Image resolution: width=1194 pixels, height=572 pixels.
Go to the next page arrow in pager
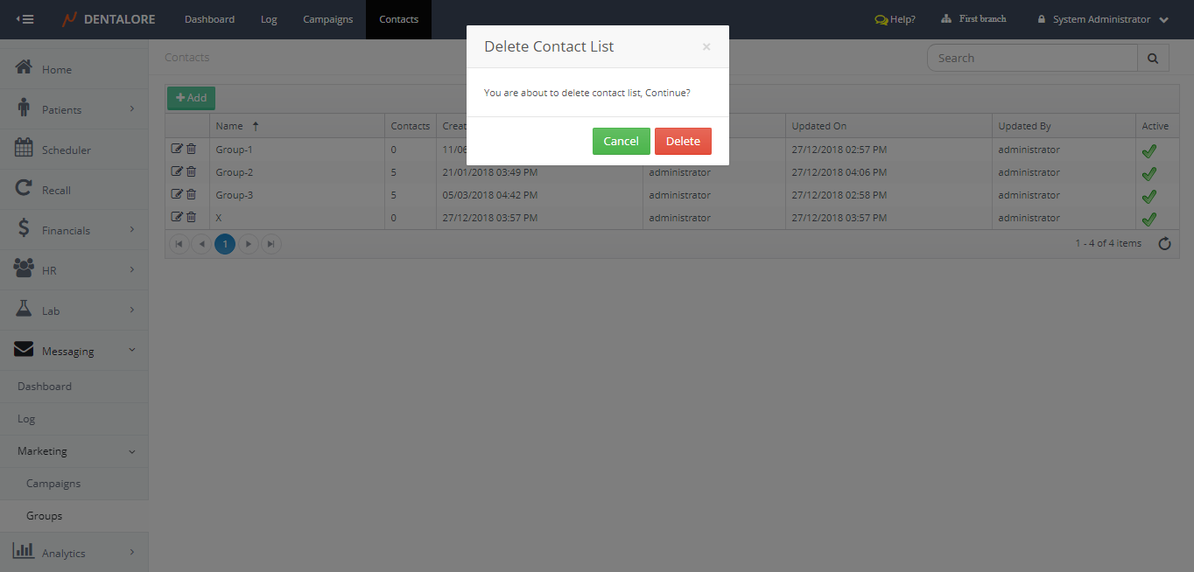(249, 244)
